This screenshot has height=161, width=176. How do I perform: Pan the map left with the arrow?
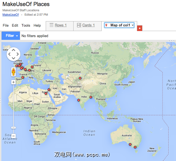coord(9,54)
